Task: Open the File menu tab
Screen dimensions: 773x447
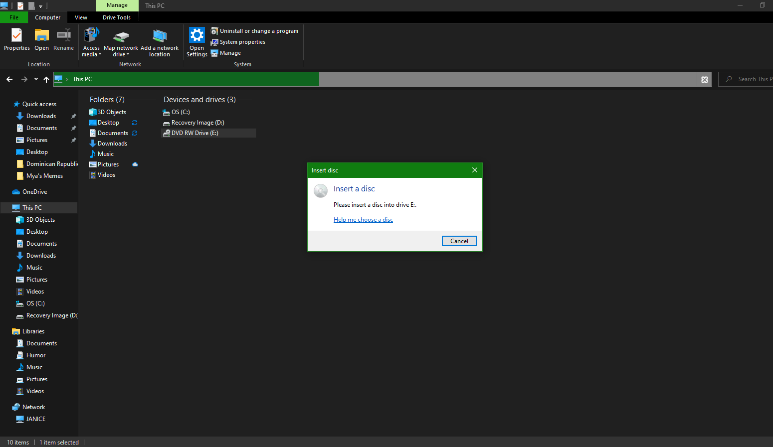Action: (14, 17)
